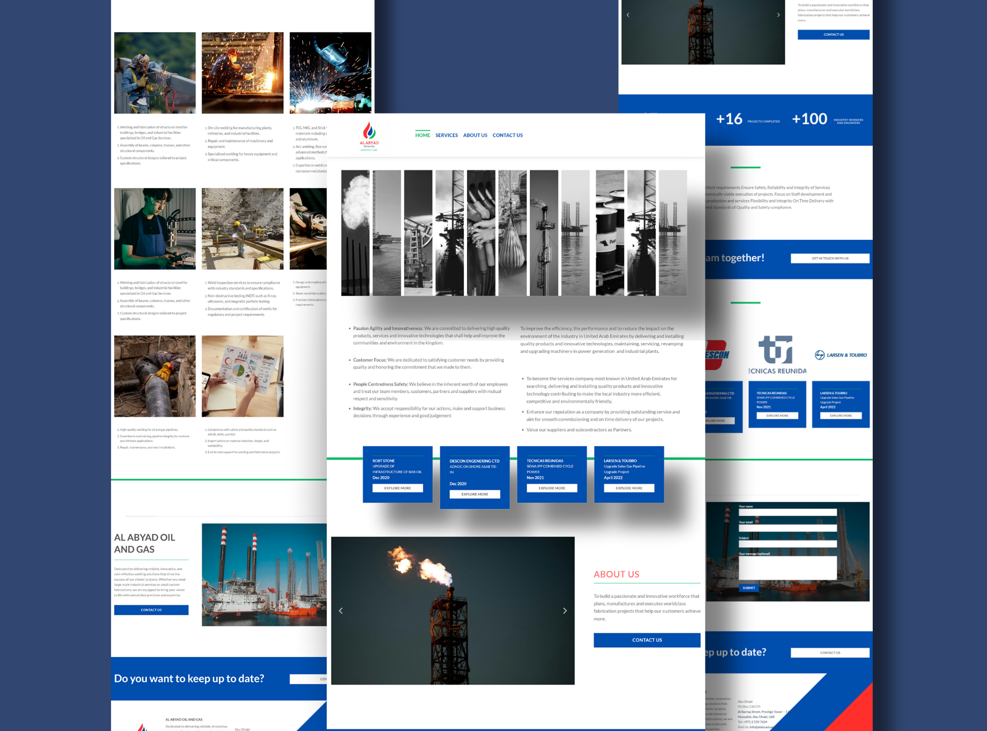Screen dimensions: 987x731
Task: Open the SERVICES navigation item
Action: 447,135
